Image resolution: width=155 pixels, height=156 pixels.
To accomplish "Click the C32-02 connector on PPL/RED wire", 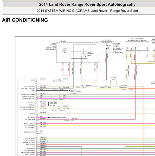I will point(55,81).
